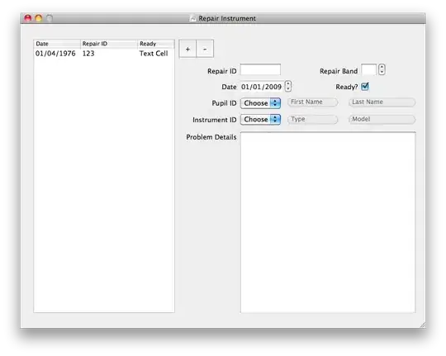Image resolution: width=446 pixels, height=356 pixels.
Task: Select the table cell 01/04/1976
Action: pyautogui.click(x=55, y=54)
